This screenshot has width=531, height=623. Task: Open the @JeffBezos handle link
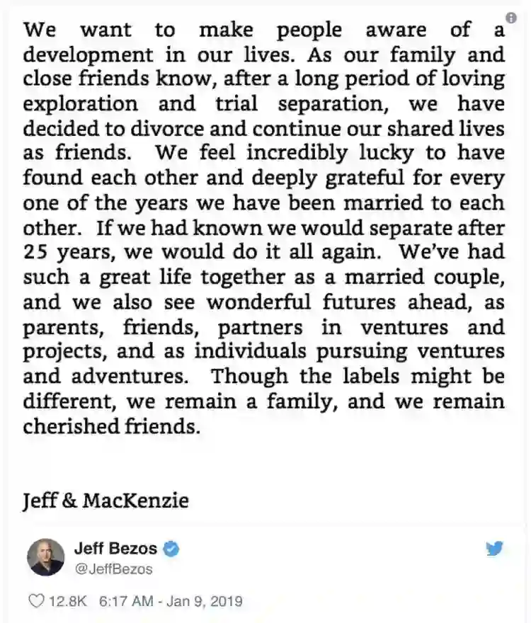pos(113,568)
